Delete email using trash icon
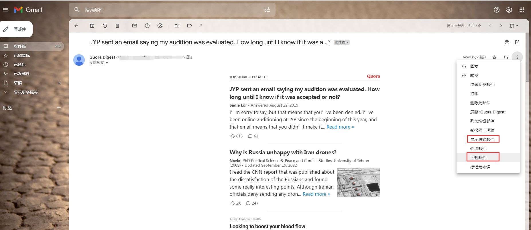531x230 pixels. click(117, 26)
